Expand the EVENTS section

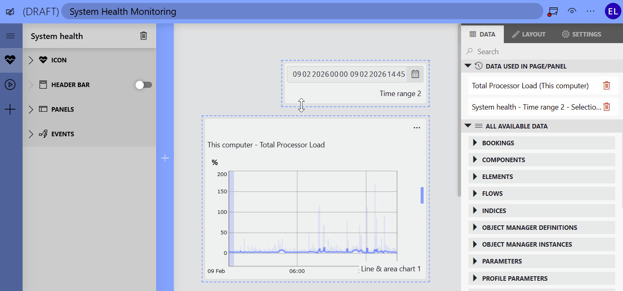click(x=31, y=134)
